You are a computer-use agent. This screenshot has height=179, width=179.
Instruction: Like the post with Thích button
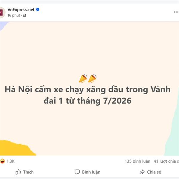[25, 172]
